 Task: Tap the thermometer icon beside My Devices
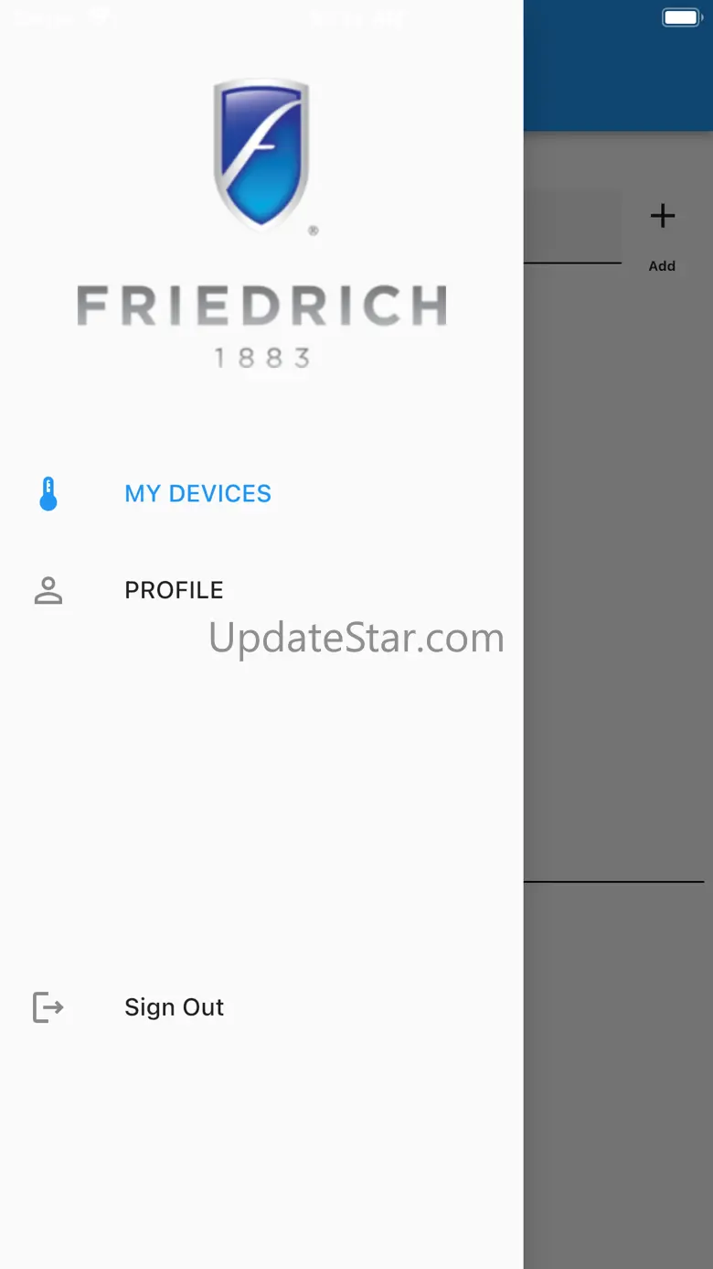click(48, 494)
